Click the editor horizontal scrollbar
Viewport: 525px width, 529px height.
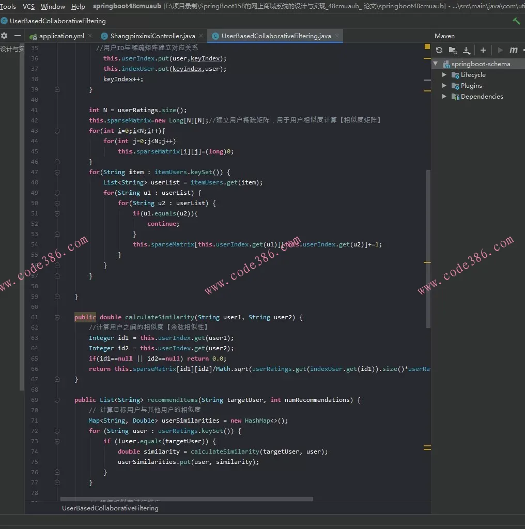pos(186,499)
